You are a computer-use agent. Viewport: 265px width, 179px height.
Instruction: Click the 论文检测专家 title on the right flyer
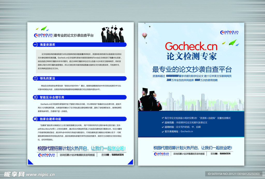click(192, 56)
